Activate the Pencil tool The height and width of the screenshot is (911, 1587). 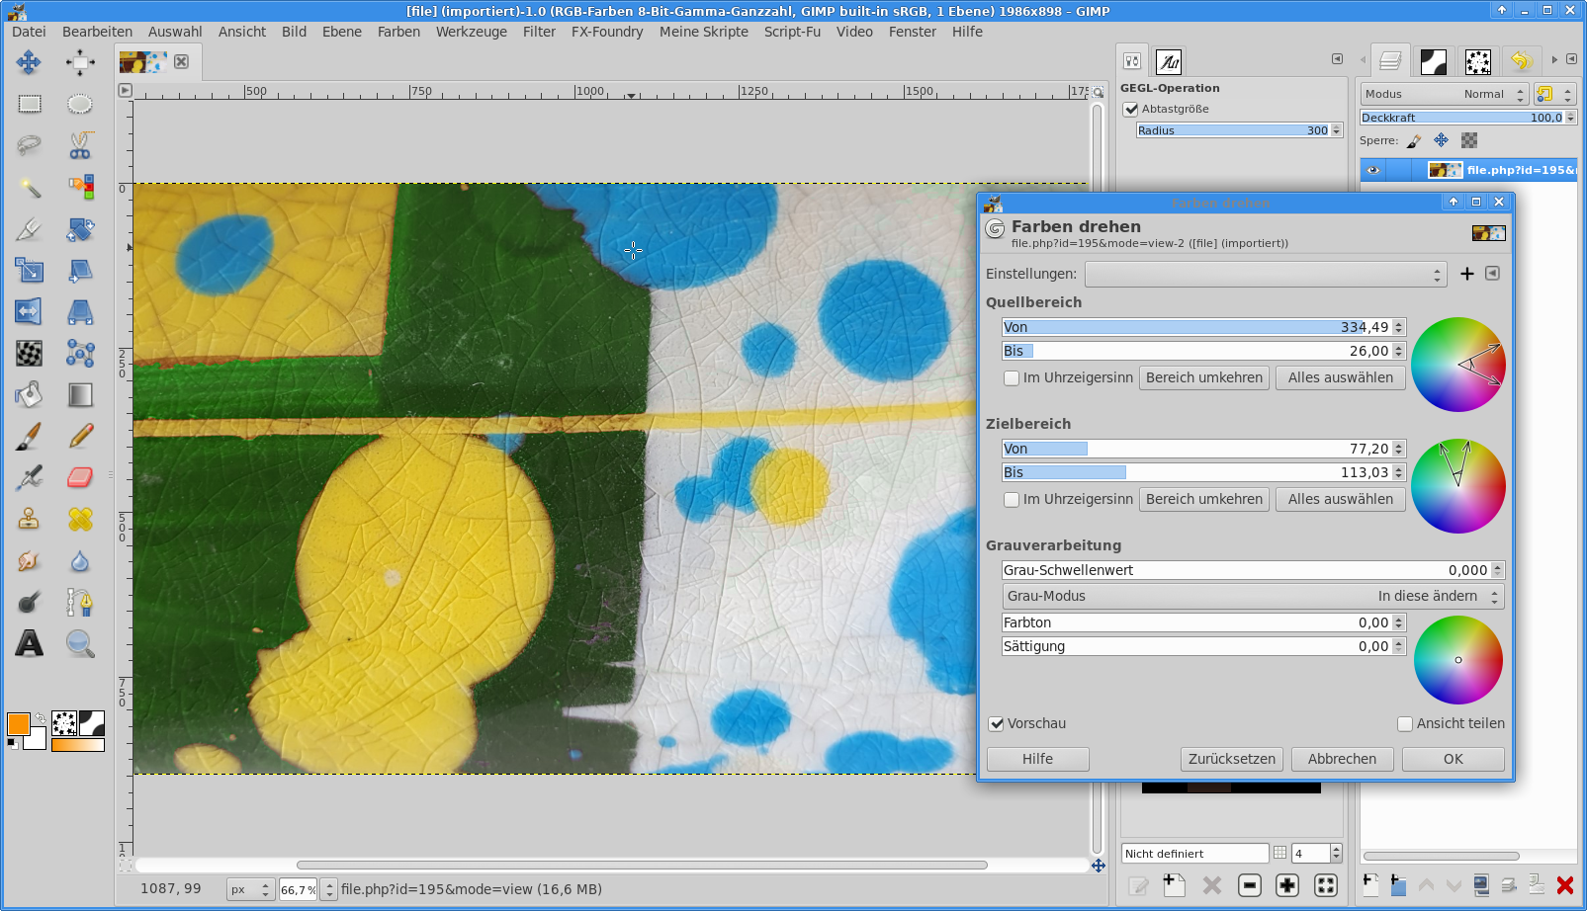[x=80, y=436]
